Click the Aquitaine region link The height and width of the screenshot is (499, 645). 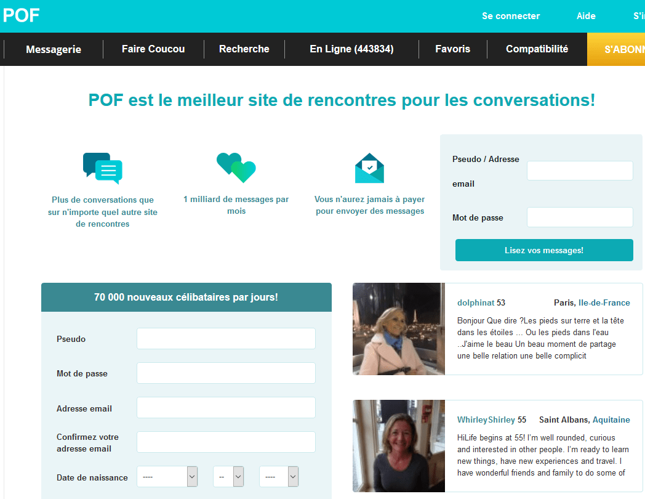point(611,420)
